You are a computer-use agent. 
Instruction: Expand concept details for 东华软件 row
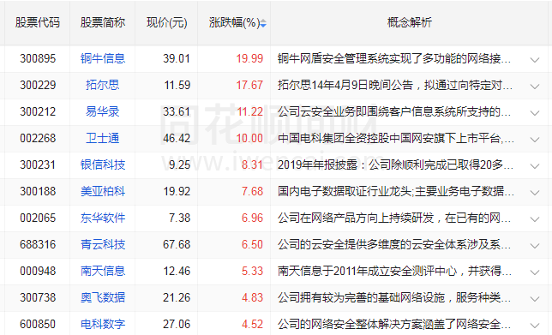pyautogui.click(x=535, y=219)
